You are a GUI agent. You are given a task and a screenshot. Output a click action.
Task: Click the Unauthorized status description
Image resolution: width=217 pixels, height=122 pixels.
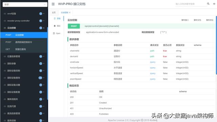tap(105, 109)
